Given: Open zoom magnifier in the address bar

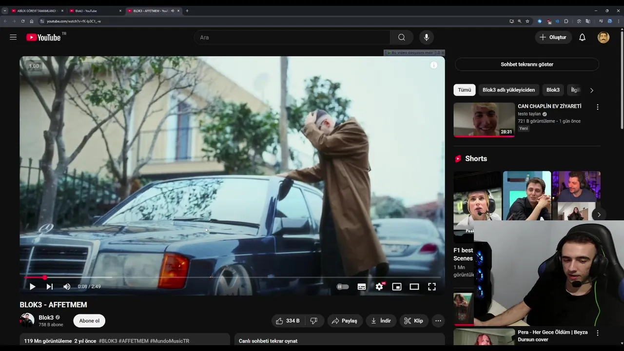Looking at the screenshot, I should click(x=519, y=21).
